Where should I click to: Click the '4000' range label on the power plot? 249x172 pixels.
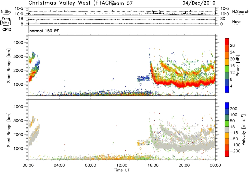18,43
